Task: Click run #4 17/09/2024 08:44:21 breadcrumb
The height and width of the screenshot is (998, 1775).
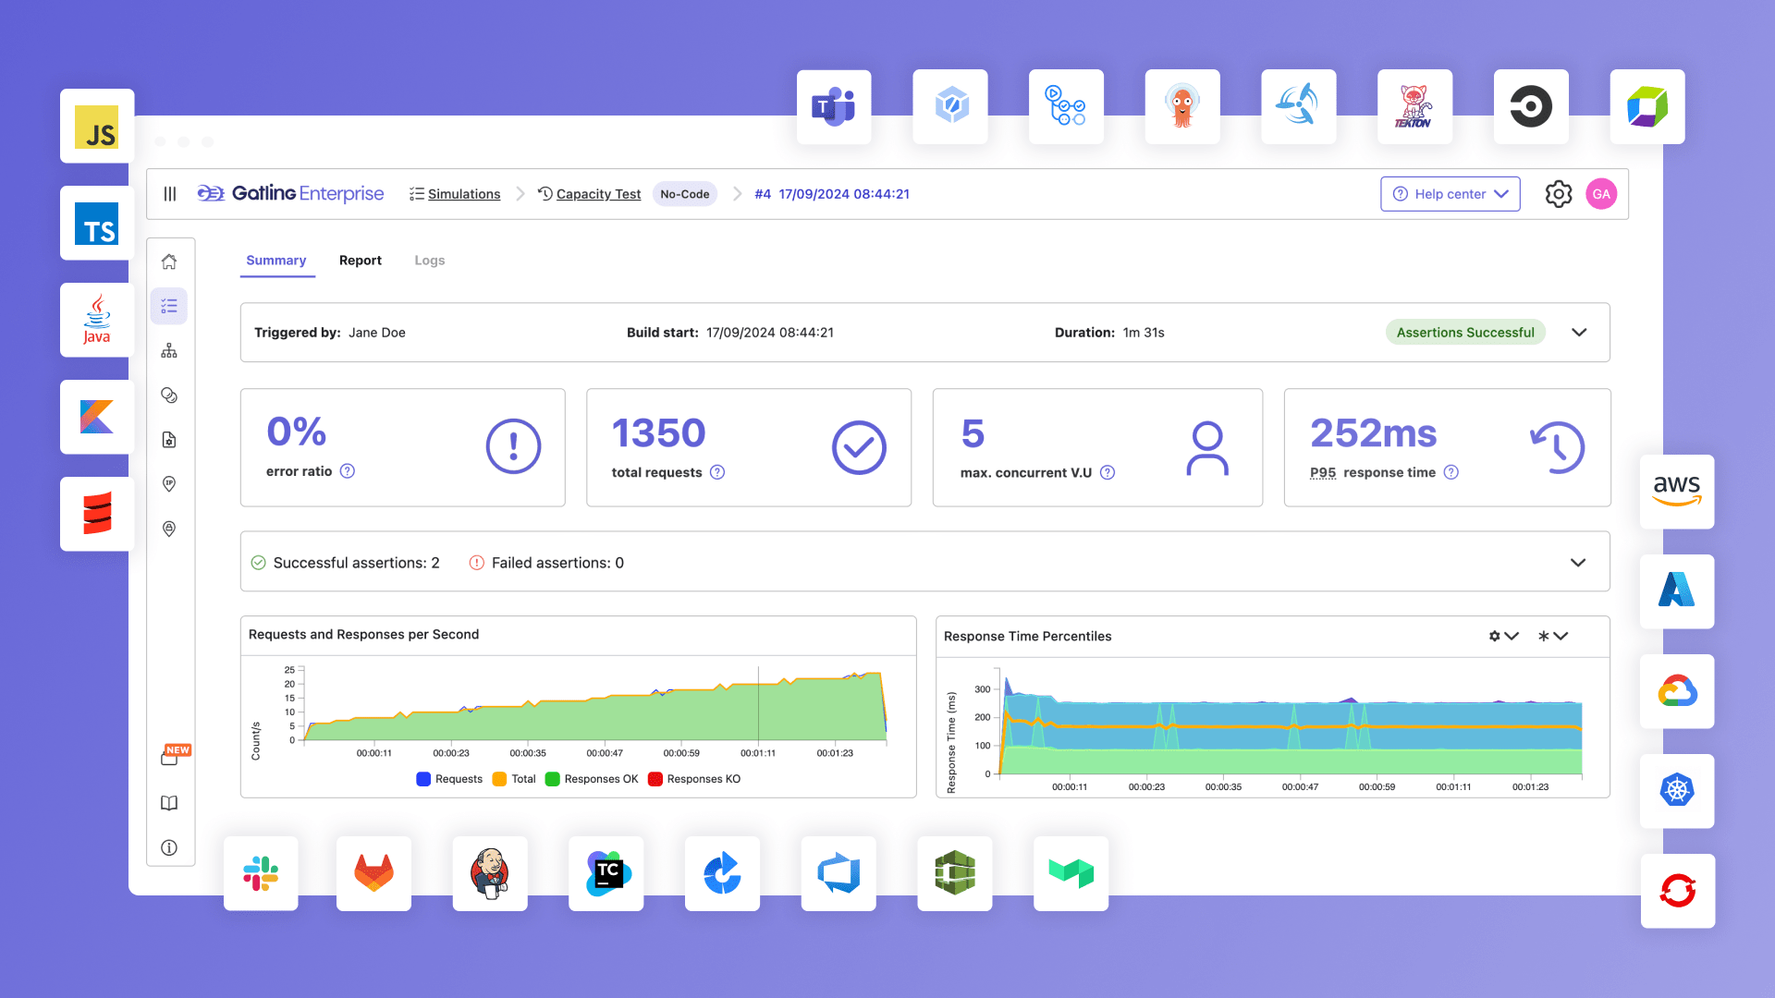Action: [832, 194]
